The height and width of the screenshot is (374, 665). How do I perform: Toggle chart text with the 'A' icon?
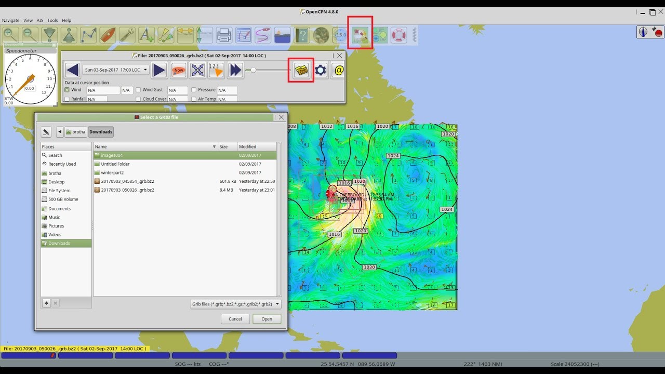(x=147, y=35)
